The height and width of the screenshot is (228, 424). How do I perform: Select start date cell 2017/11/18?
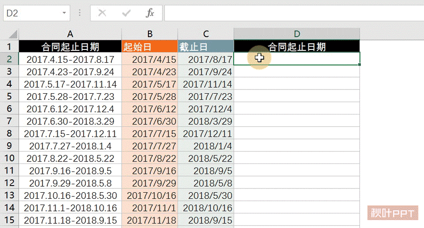(x=150, y=220)
